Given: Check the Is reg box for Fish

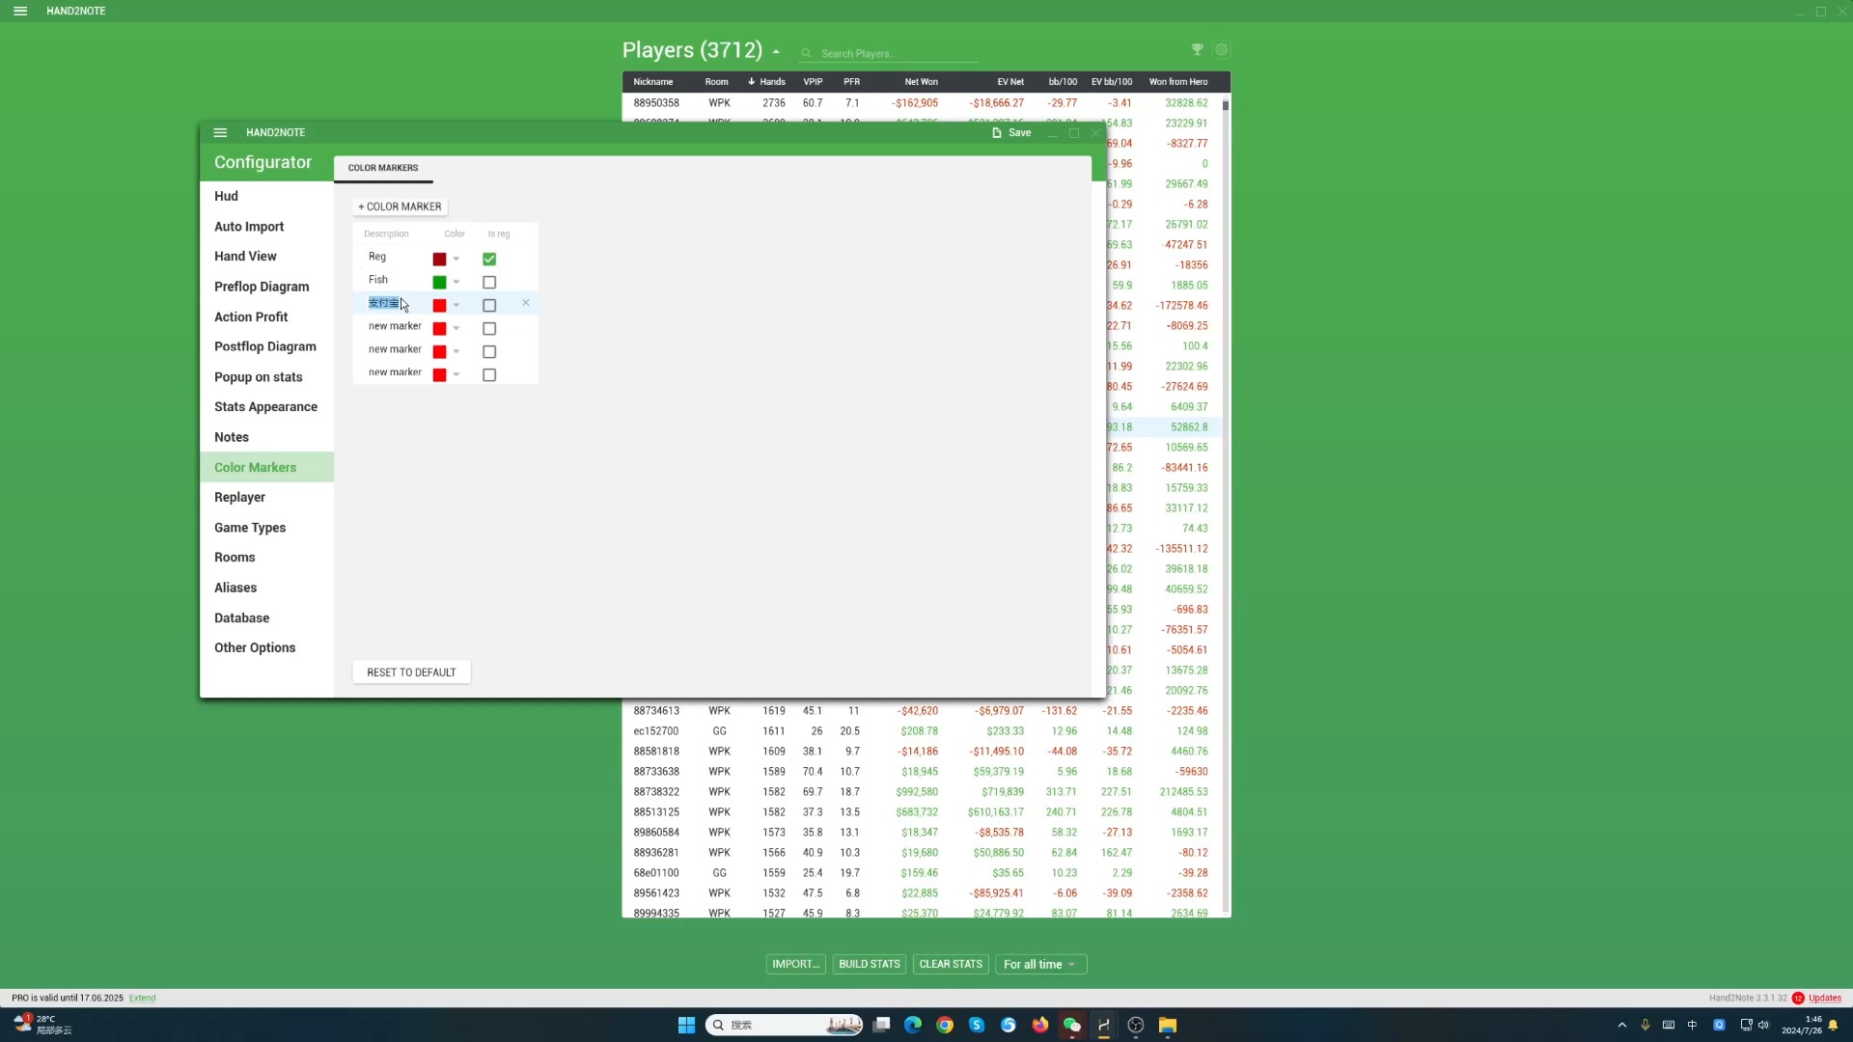Looking at the screenshot, I should pyautogui.click(x=489, y=283).
